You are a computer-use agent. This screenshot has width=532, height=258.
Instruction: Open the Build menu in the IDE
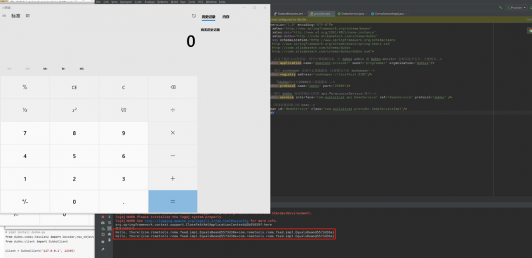174,2
